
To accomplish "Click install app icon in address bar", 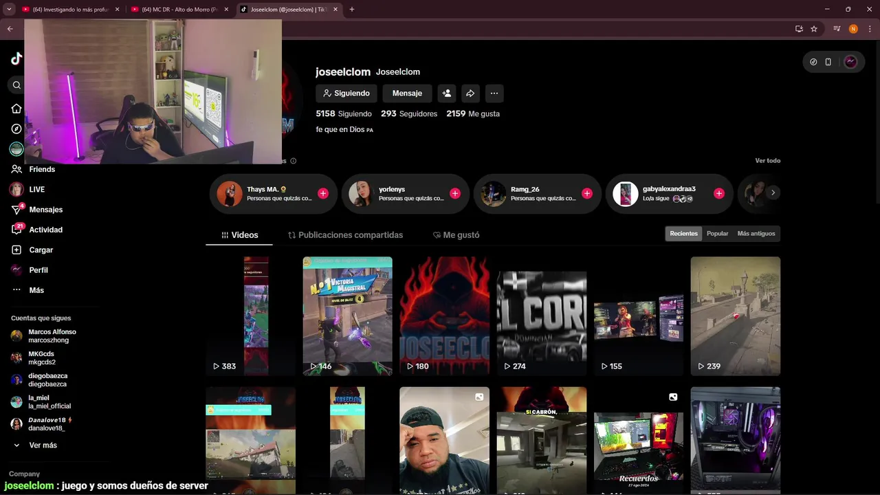I will (x=799, y=29).
